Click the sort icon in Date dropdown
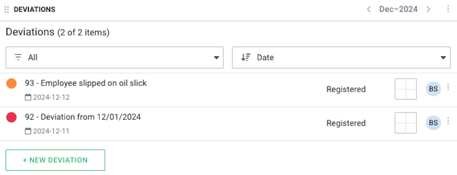This screenshot has width=457, height=175. (246, 58)
